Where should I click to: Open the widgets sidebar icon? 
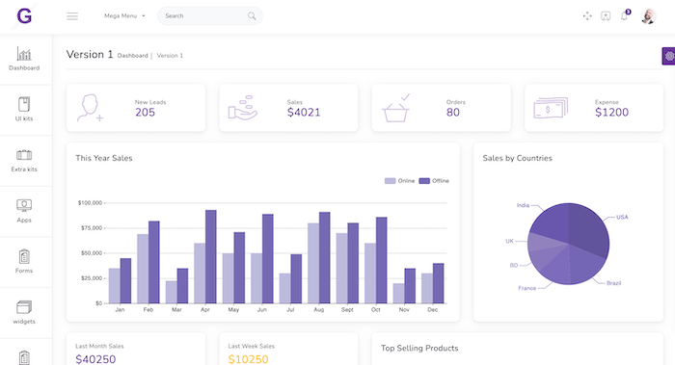click(x=24, y=307)
